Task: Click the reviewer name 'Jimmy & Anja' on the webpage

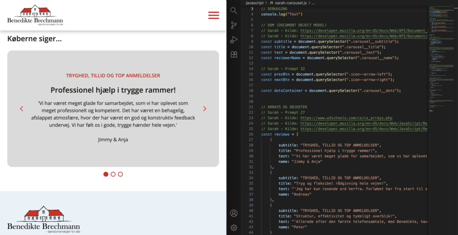Action: click(113, 140)
